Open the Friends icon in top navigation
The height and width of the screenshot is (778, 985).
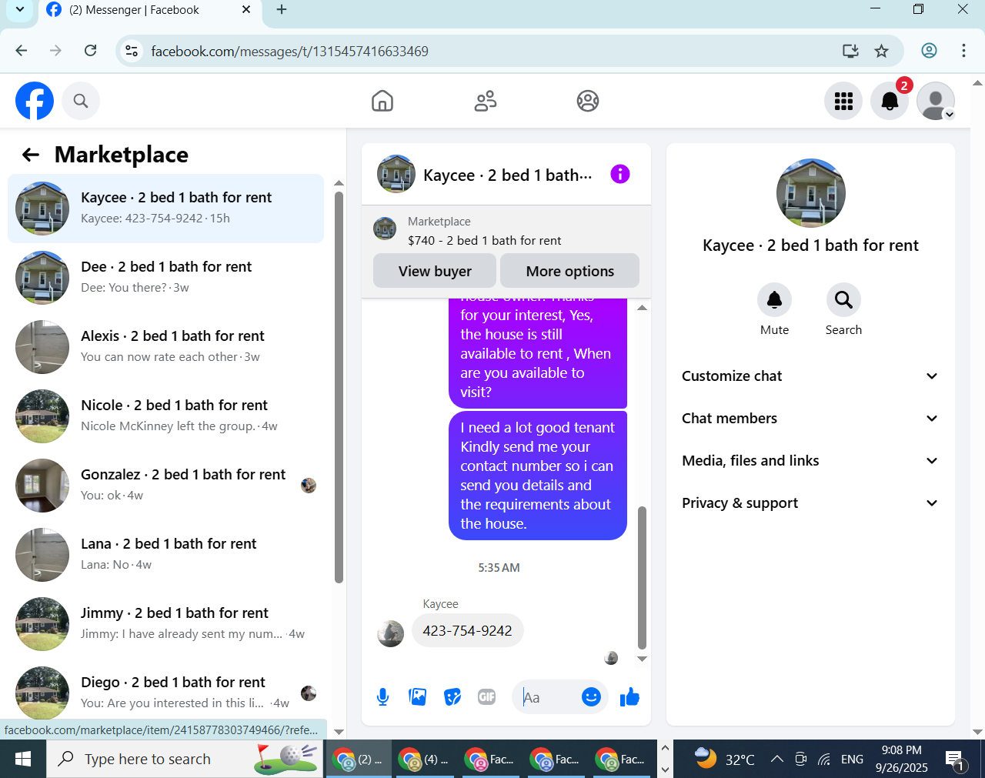pos(486,101)
